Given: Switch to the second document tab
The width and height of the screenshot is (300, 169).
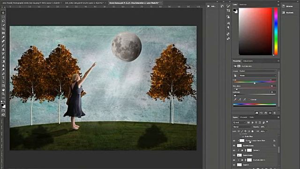Looking at the screenshot, I should 86,3.
